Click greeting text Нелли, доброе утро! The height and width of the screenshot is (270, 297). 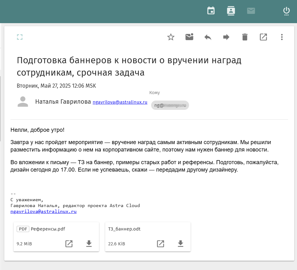click(x=38, y=130)
